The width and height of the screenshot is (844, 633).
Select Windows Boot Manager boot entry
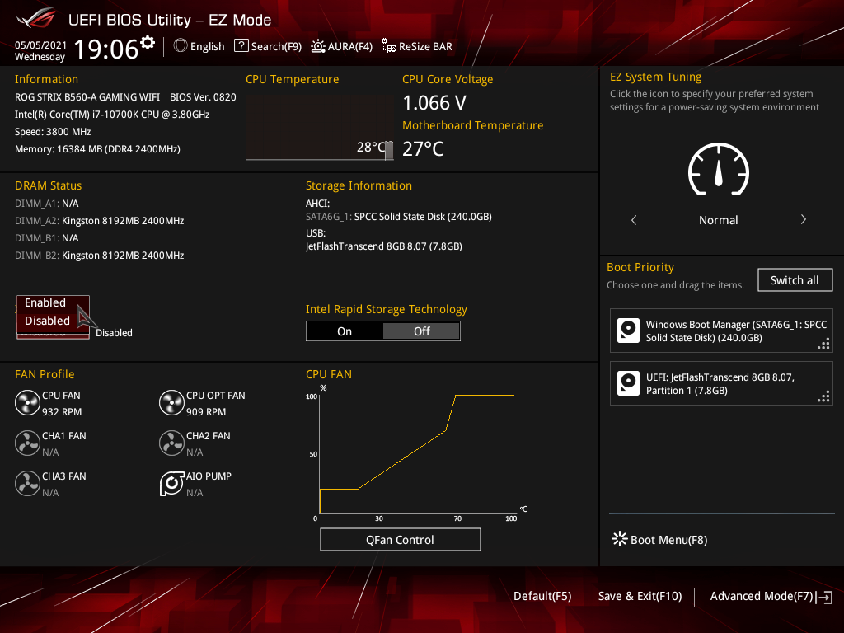tap(721, 331)
